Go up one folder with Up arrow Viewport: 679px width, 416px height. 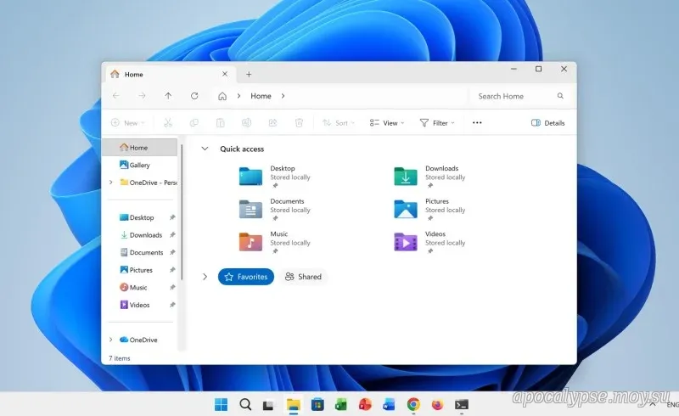click(x=168, y=96)
